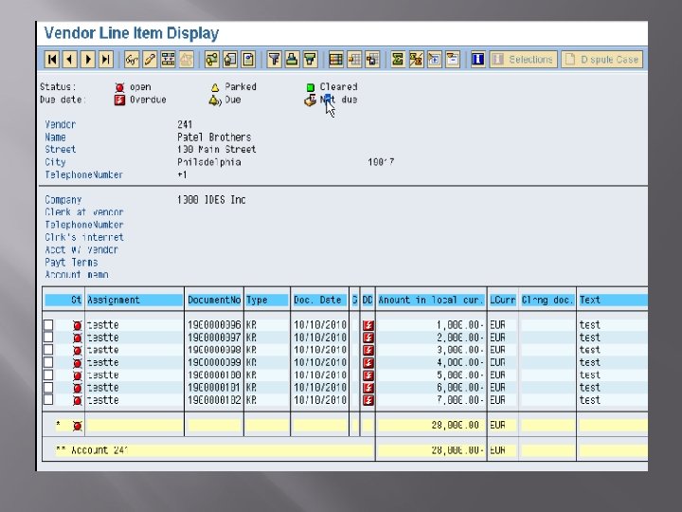
Task: Check the box for document 1900000102
Action: [x=48, y=400]
